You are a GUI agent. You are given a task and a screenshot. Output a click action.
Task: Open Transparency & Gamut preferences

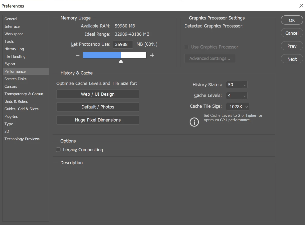coord(26,94)
